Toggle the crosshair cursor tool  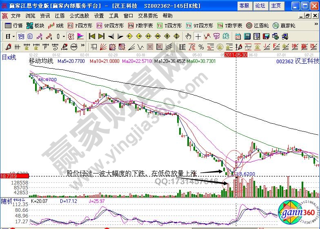pyautogui.click(x=198, y=36)
